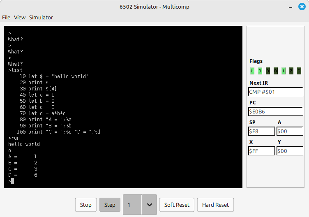Click the B (break) flag indicator

pyautogui.click(x=268, y=71)
